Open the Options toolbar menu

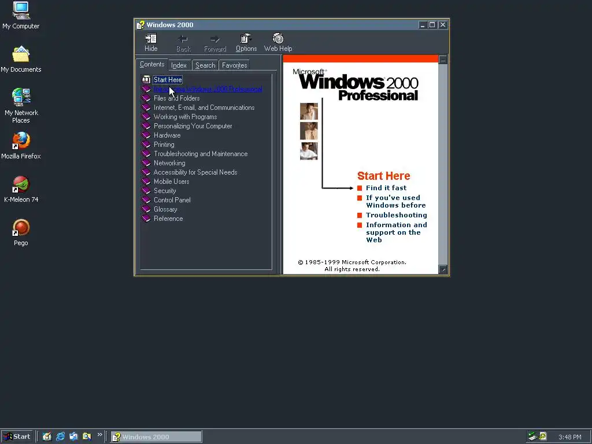pos(246,43)
